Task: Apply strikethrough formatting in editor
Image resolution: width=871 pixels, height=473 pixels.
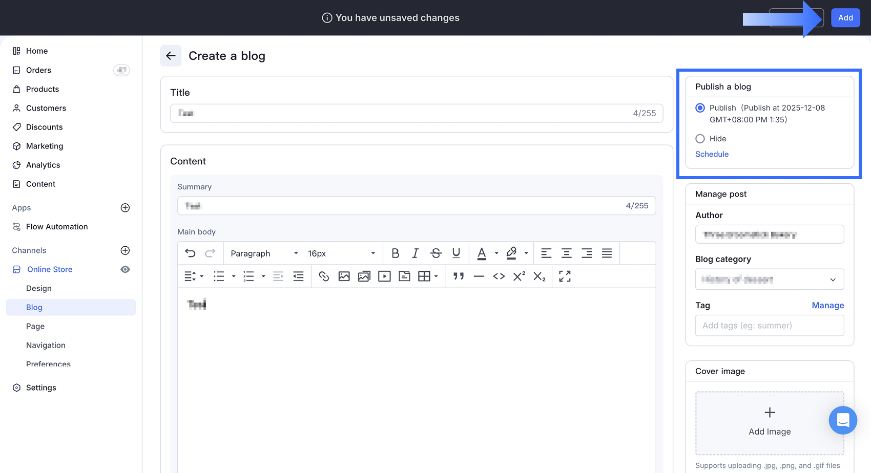Action: click(x=435, y=253)
